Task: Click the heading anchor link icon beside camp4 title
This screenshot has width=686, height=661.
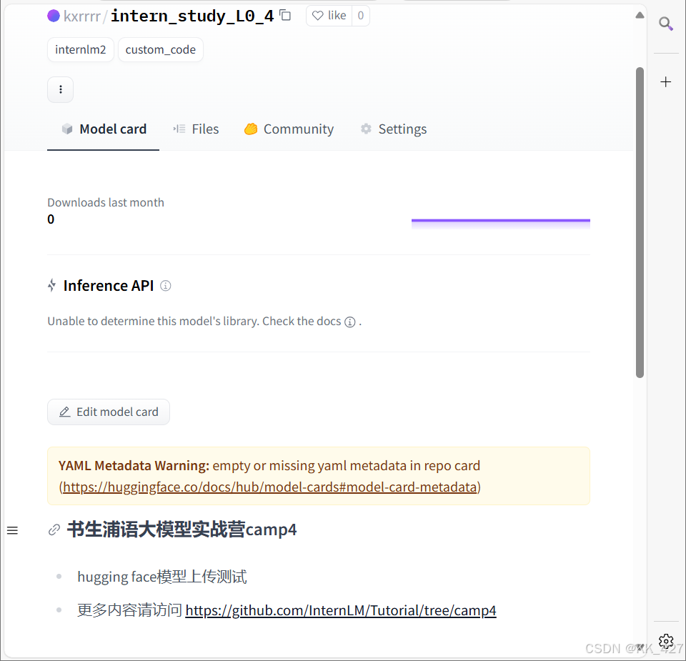Action: click(54, 530)
